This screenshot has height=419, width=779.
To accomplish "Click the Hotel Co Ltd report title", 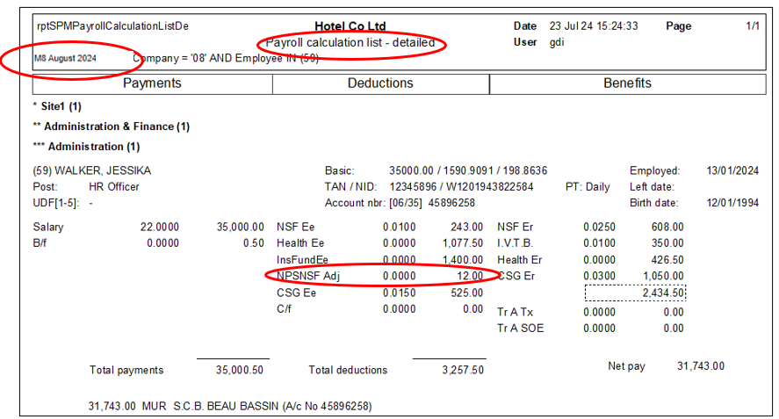I will click(350, 26).
